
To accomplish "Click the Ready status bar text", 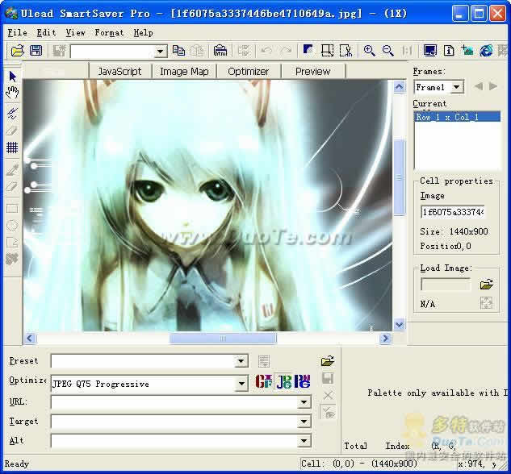I will pyautogui.click(x=17, y=464).
